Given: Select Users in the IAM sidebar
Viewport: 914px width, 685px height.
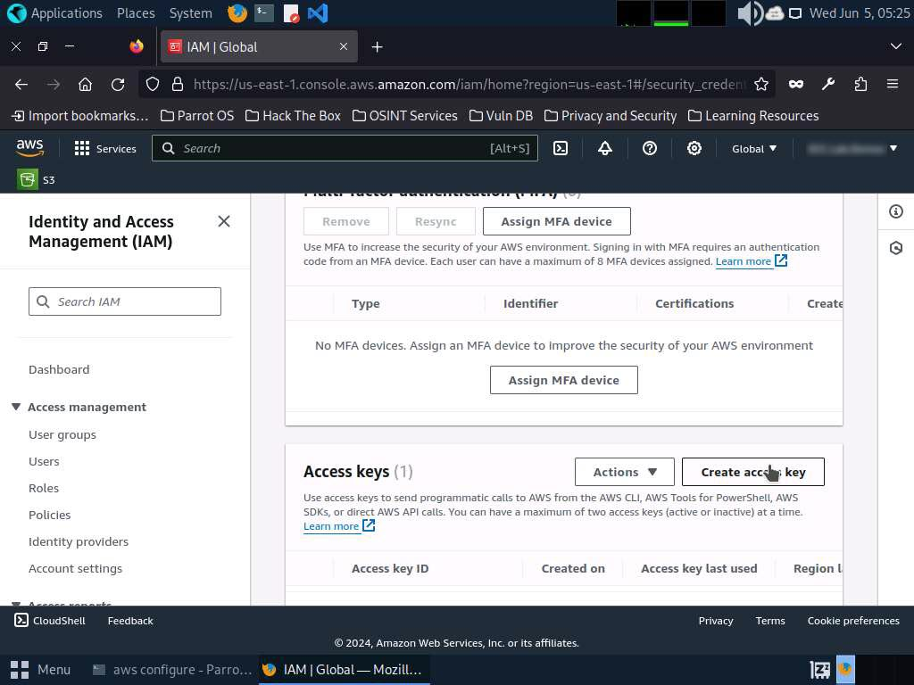Looking at the screenshot, I should coord(44,461).
